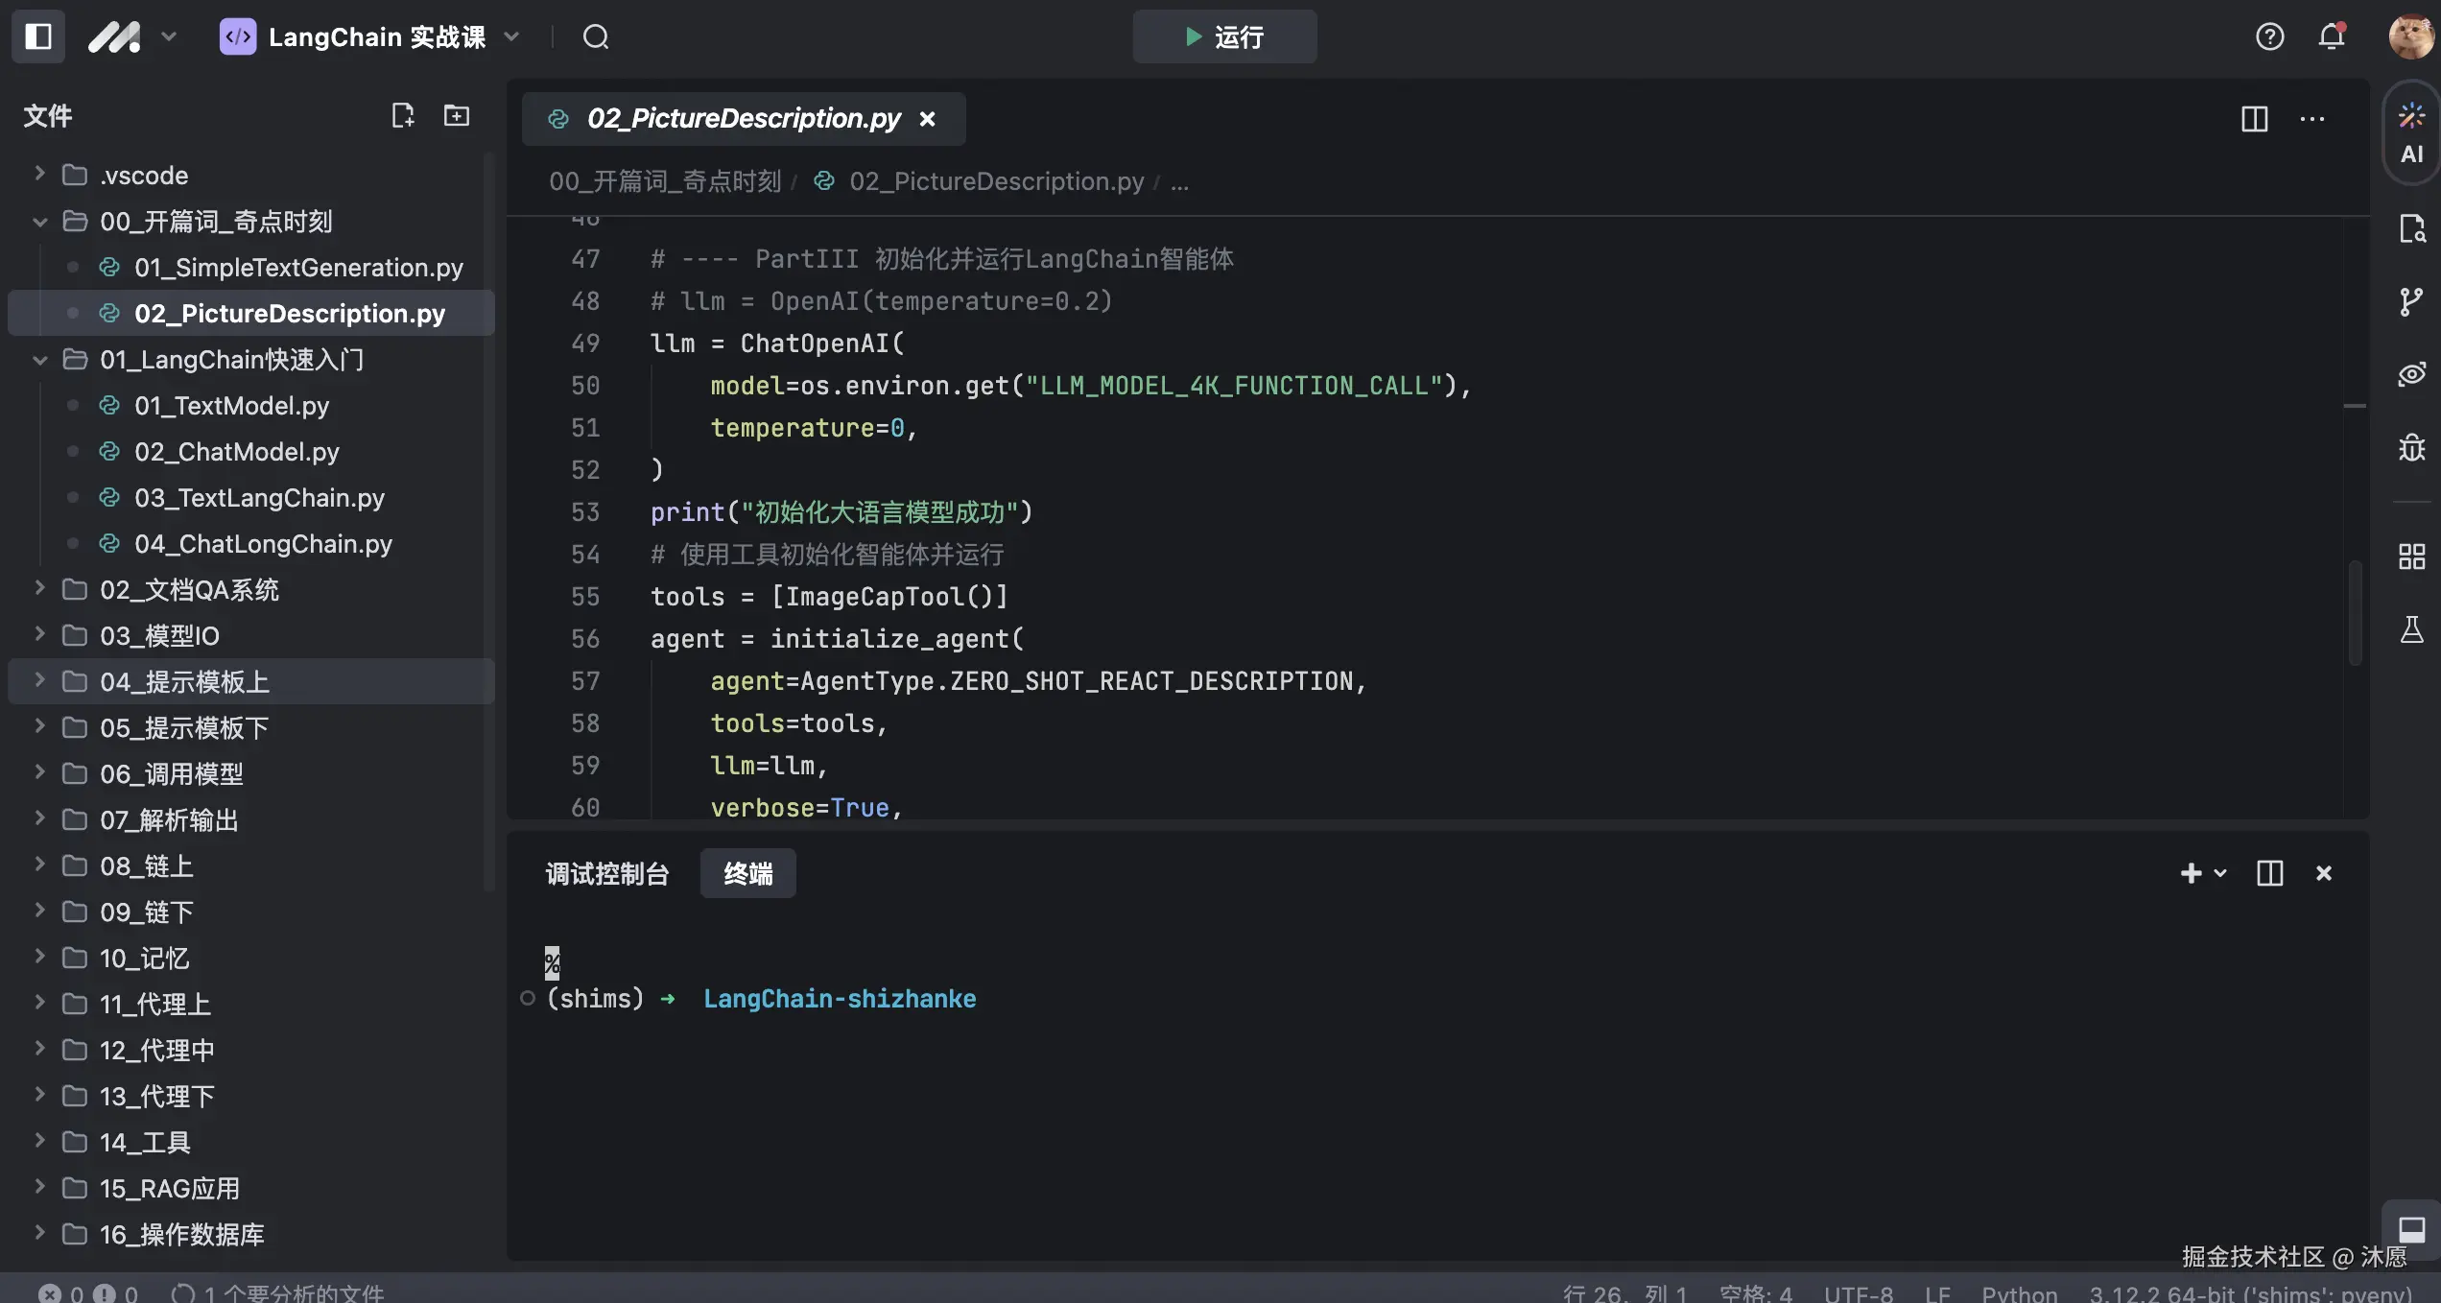2441x1303 pixels.
Task: Switch to the 调试控制台 tab
Action: click(x=607, y=873)
